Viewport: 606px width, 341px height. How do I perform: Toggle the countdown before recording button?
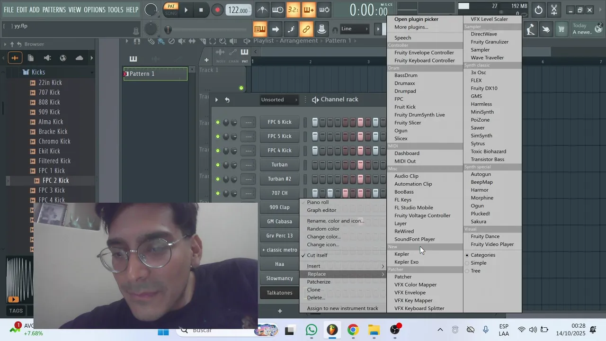[x=293, y=9]
